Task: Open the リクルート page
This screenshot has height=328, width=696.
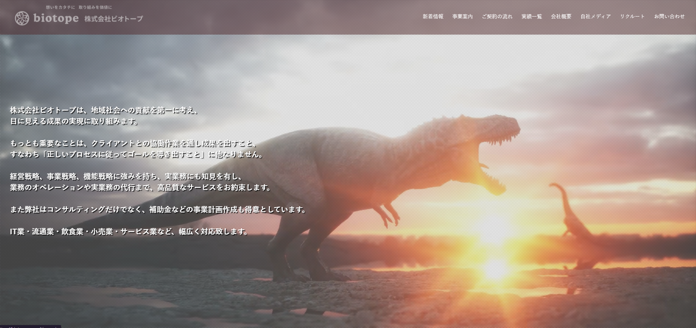Action: coord(633,17)
